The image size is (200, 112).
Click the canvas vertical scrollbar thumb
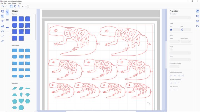[x=166, y=54]
